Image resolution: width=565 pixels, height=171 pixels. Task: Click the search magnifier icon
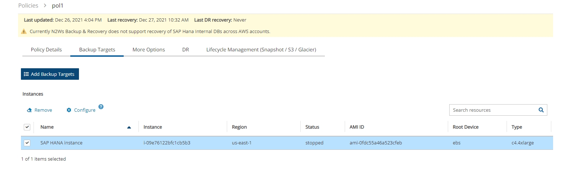click(x=540, y=110)
